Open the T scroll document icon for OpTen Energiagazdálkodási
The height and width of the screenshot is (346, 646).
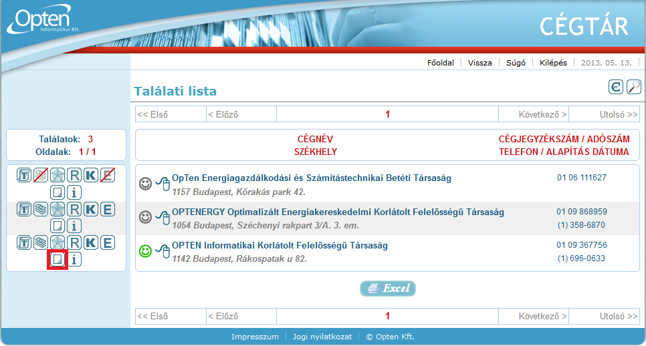pos(24,175)
